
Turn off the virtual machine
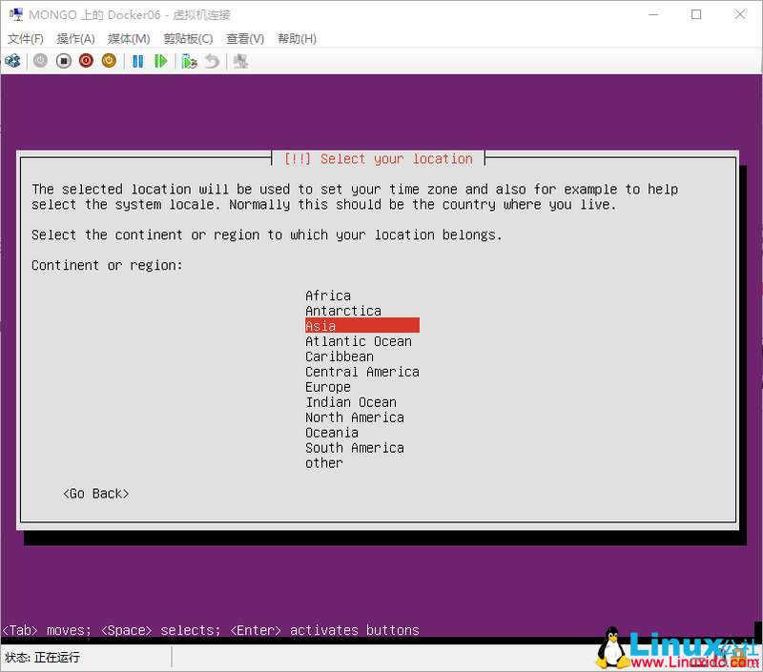pyautogui.click(x=63, y=59)
